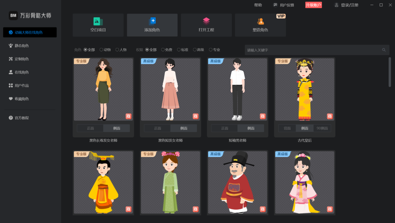Switch 古代皇后 card to 背面 view
This screenshot has width=395, height=223.
point(287,128)
